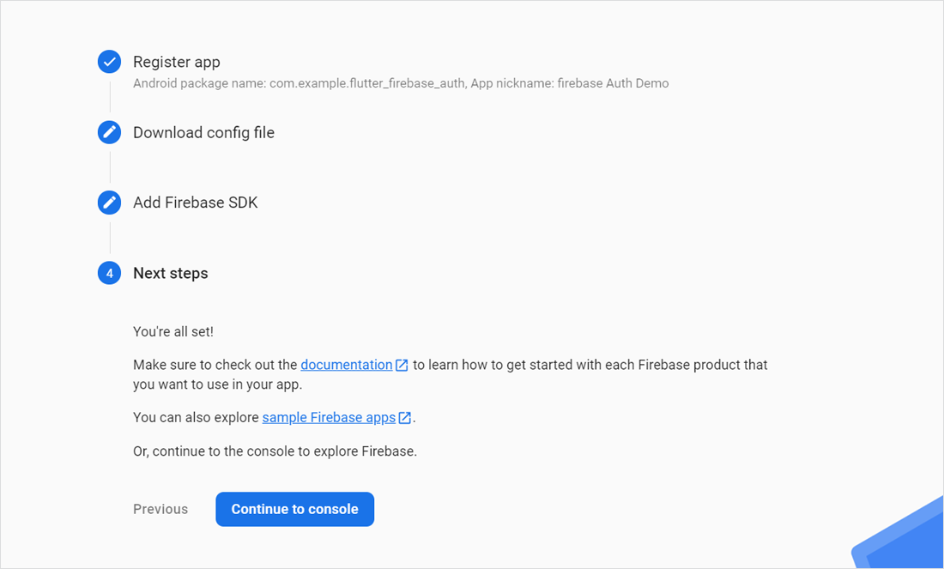Image resolution: width=944 pixels, height=569 pixels.
Task: Go back with the Previous button
Action: (160, 510)
